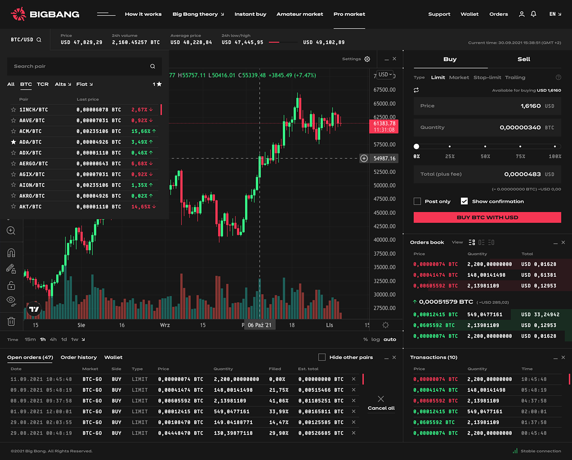Click the TradingView logo on the chart
Screen dimensions: 572x460
point(34,309)
